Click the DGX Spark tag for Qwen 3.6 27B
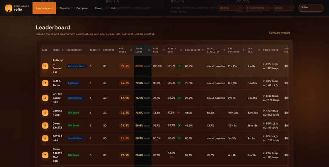This screenshot has width=329, height=167. [74, 125]
